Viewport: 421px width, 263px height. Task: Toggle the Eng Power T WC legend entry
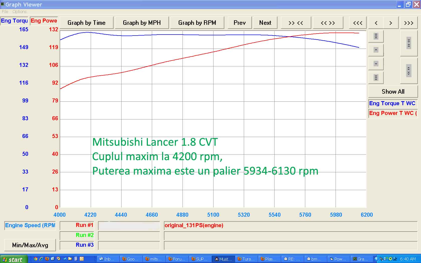tap(393, 113)
